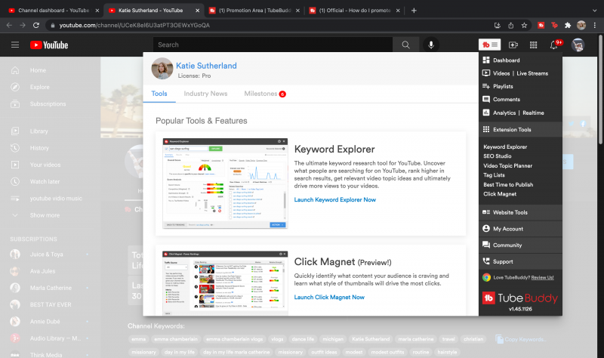This screenshot has width=604, height=358.
Task: Open the Milestones tab
Action: tap(260, 94)
